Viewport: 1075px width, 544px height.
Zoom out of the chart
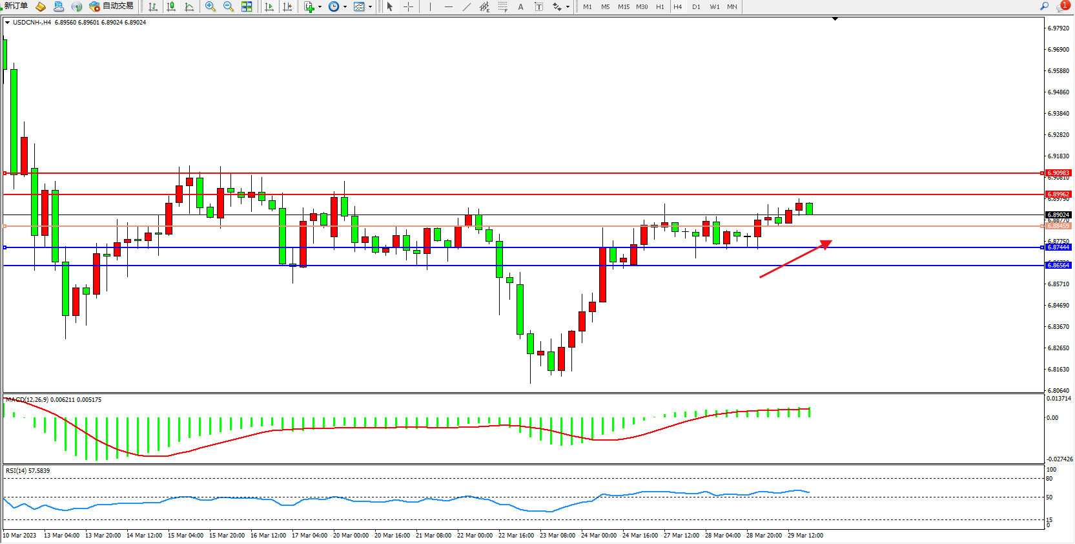point(228,6)
